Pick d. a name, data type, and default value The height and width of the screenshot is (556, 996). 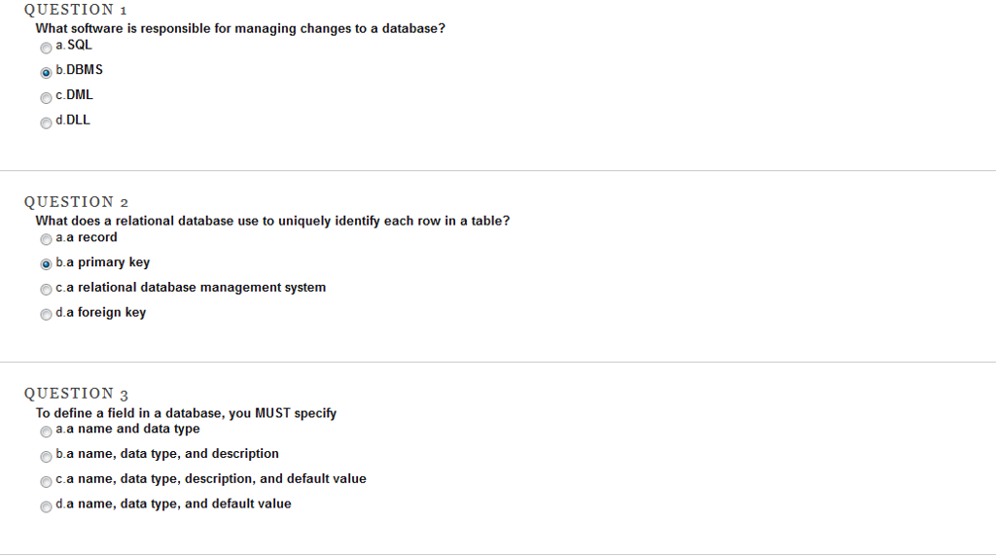(x=46, y=506)
